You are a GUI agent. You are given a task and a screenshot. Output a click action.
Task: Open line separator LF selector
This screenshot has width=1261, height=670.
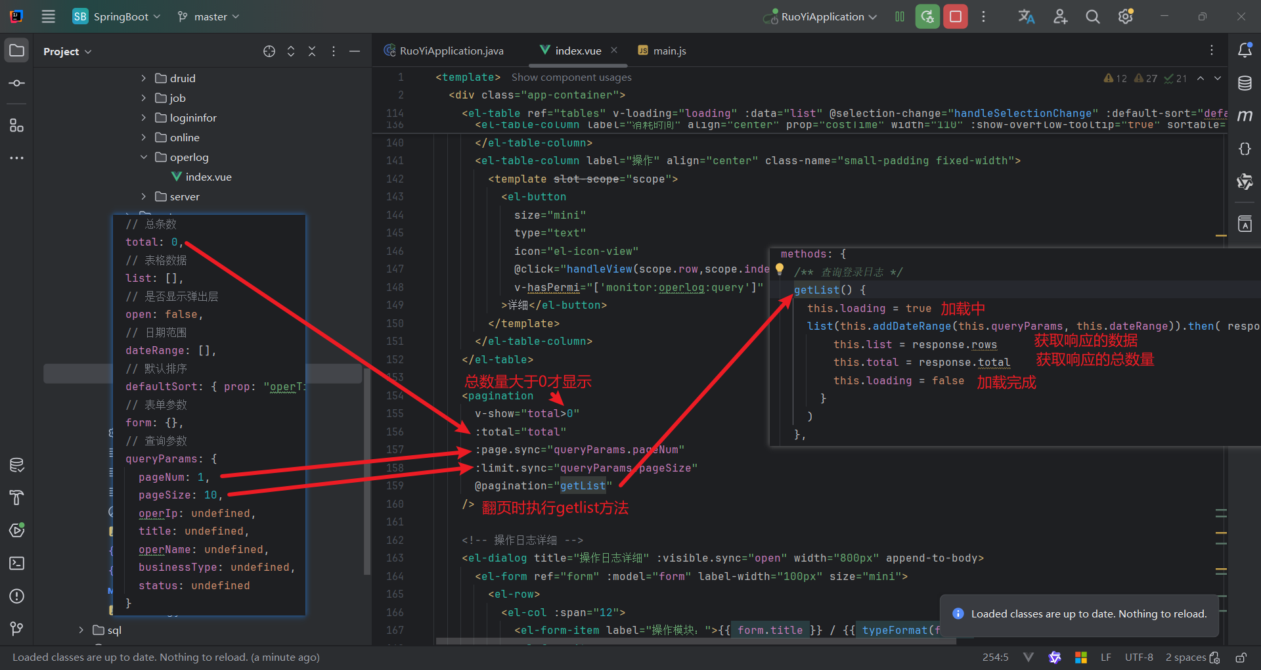[x=1106, y=658]
